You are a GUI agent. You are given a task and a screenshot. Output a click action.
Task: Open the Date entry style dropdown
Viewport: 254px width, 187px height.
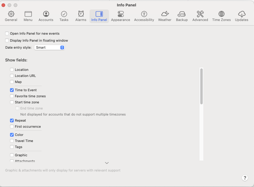49,47
